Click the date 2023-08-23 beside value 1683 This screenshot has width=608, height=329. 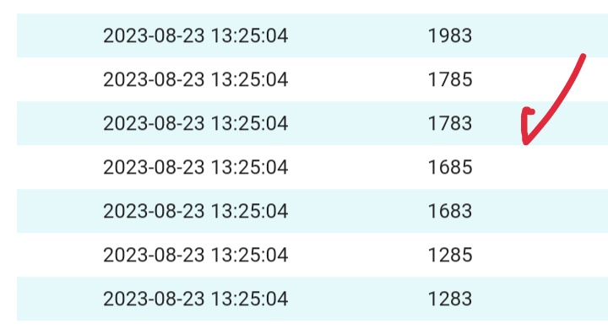[x=154, y=211]
